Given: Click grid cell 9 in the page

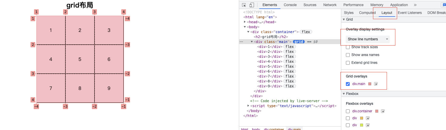Looking at the screenshot, I should click(x=109, y=88).
